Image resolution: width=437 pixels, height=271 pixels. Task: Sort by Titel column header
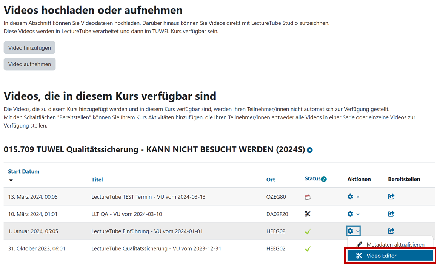click(97, 180)
